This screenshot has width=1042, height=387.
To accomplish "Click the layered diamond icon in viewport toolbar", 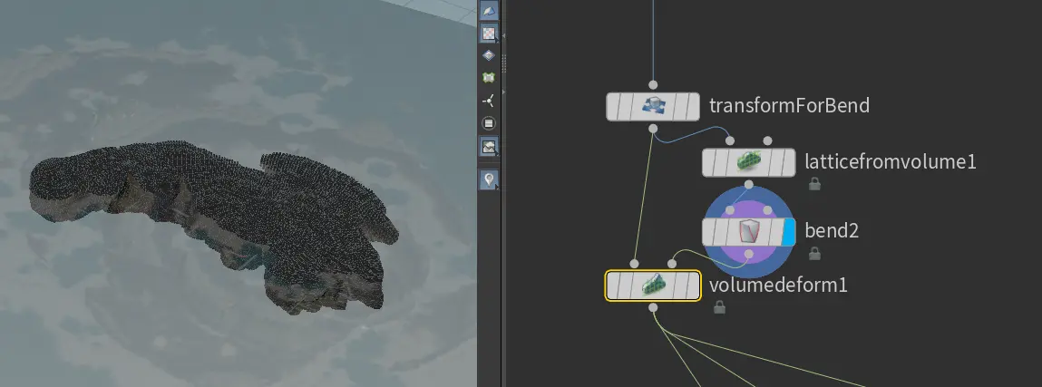I will [489, 55].
